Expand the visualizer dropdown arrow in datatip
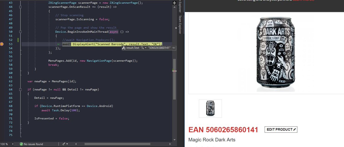This screenshot has width=344, height=147. tap(146, 48)
